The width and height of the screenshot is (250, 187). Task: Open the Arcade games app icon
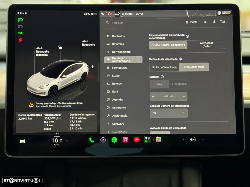[148, 140]
